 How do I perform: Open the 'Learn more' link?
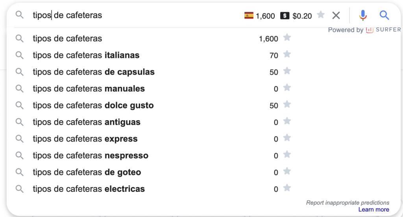tap(373, 210)
